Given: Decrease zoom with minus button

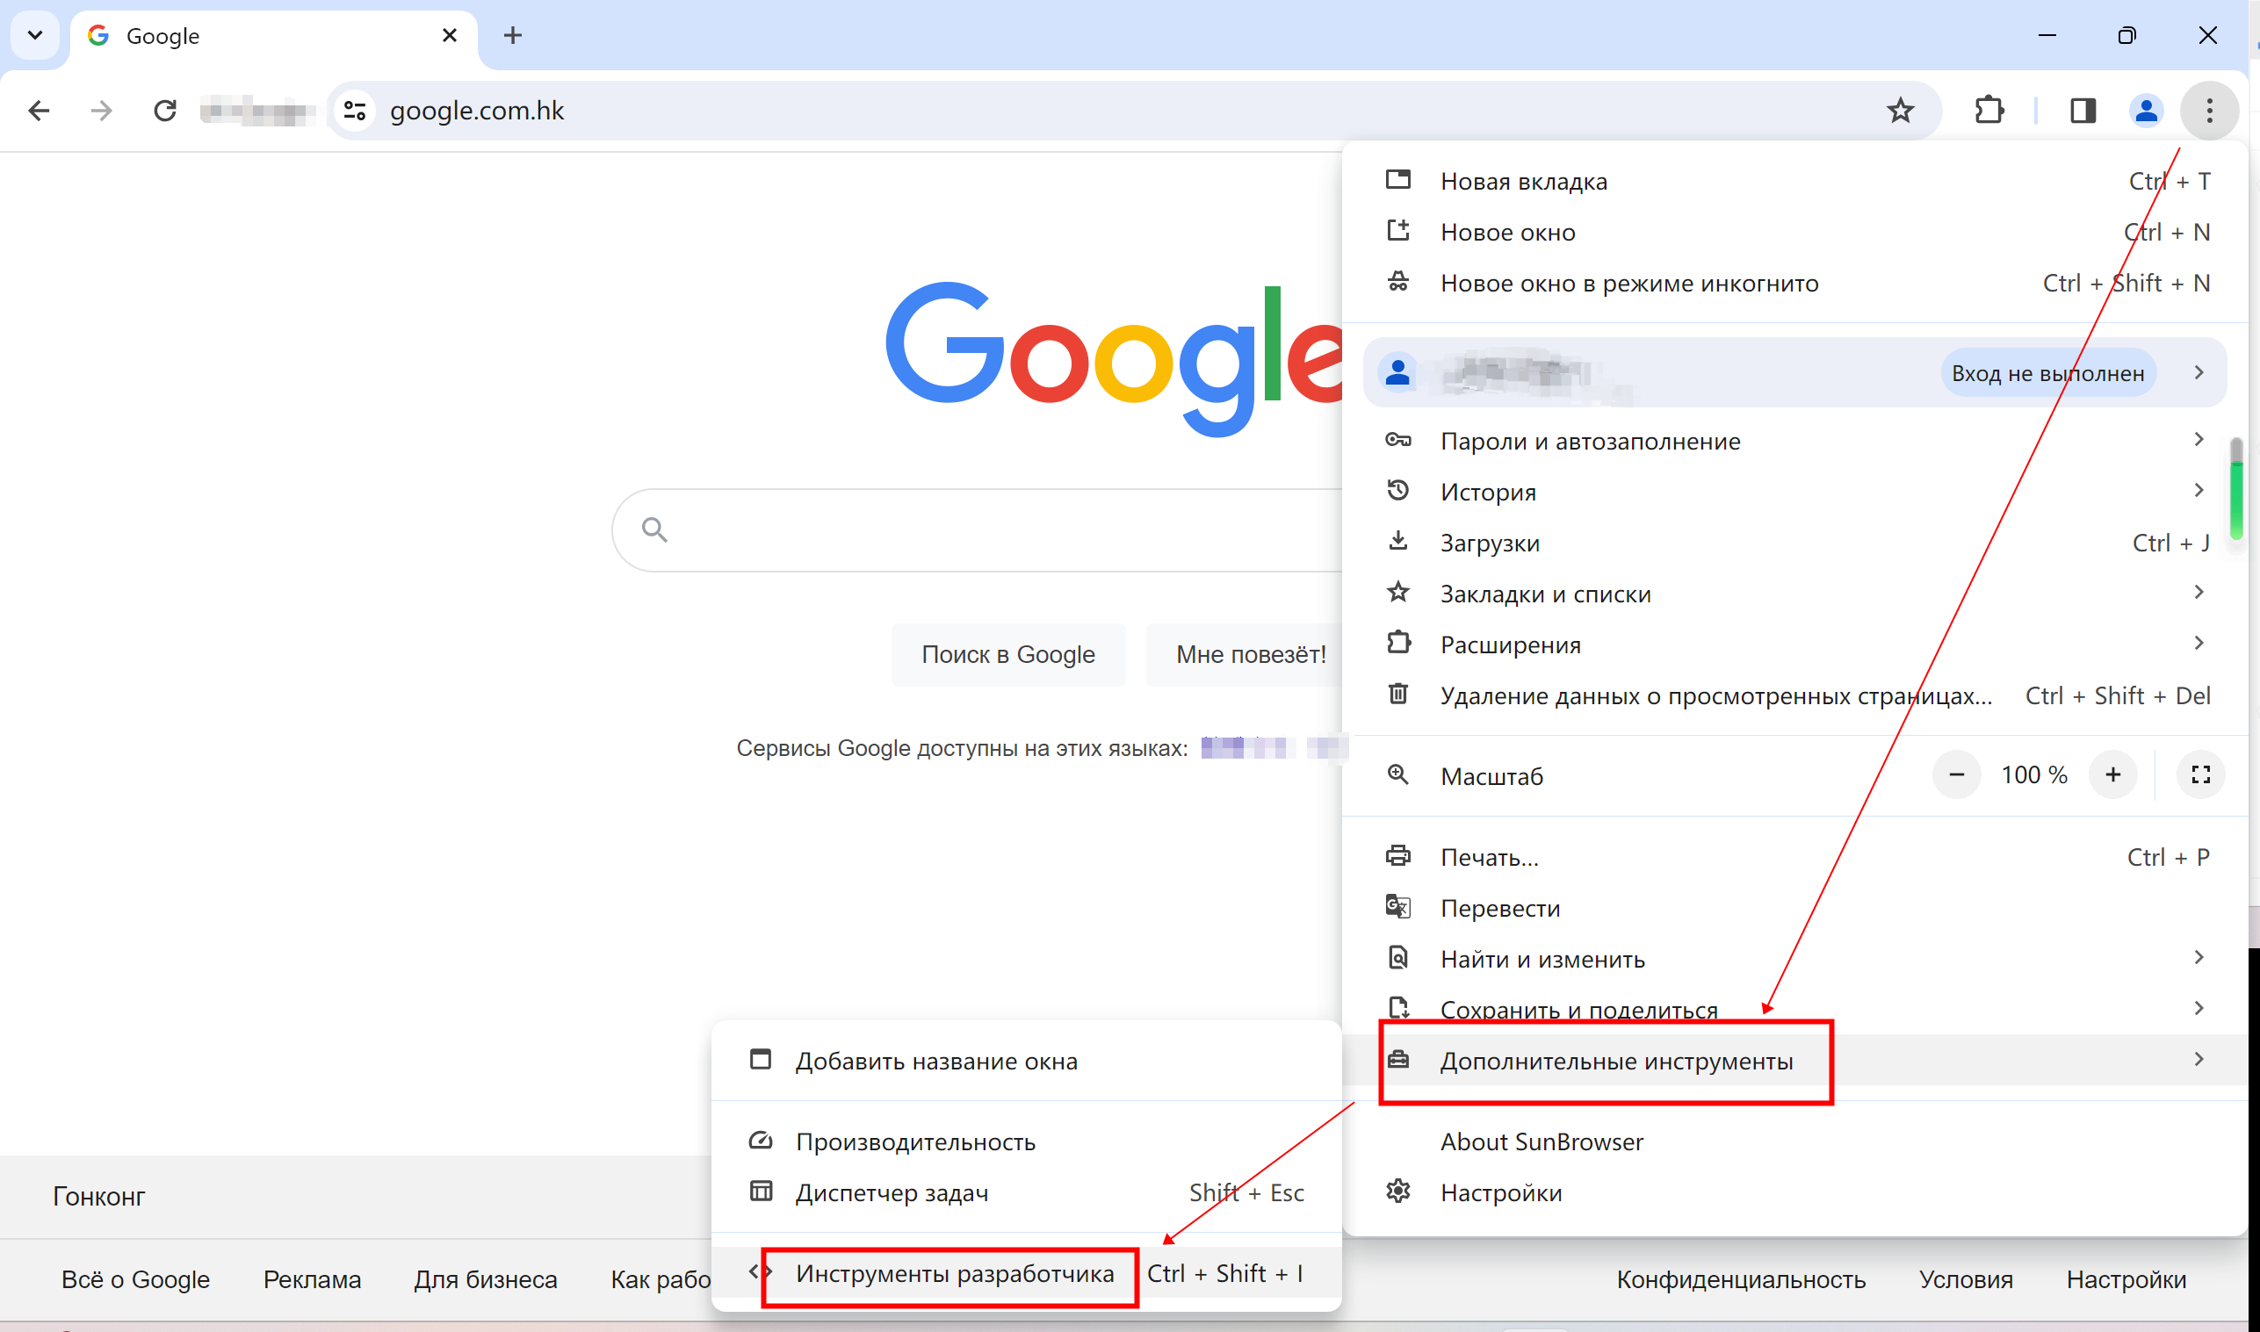Looking at the screenshot, I should (x=1956, y=774).
